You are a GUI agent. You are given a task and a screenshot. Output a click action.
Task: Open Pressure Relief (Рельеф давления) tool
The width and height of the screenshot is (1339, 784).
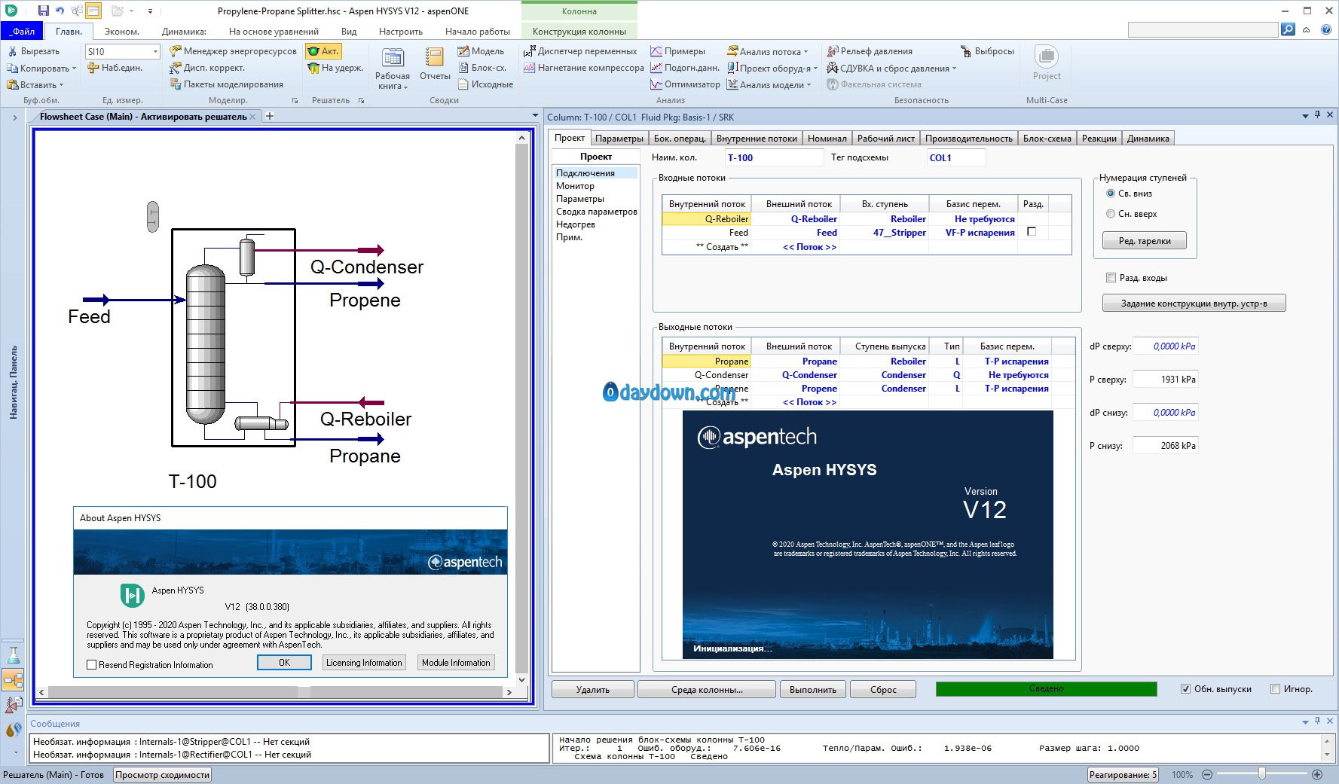click(870, 51)
